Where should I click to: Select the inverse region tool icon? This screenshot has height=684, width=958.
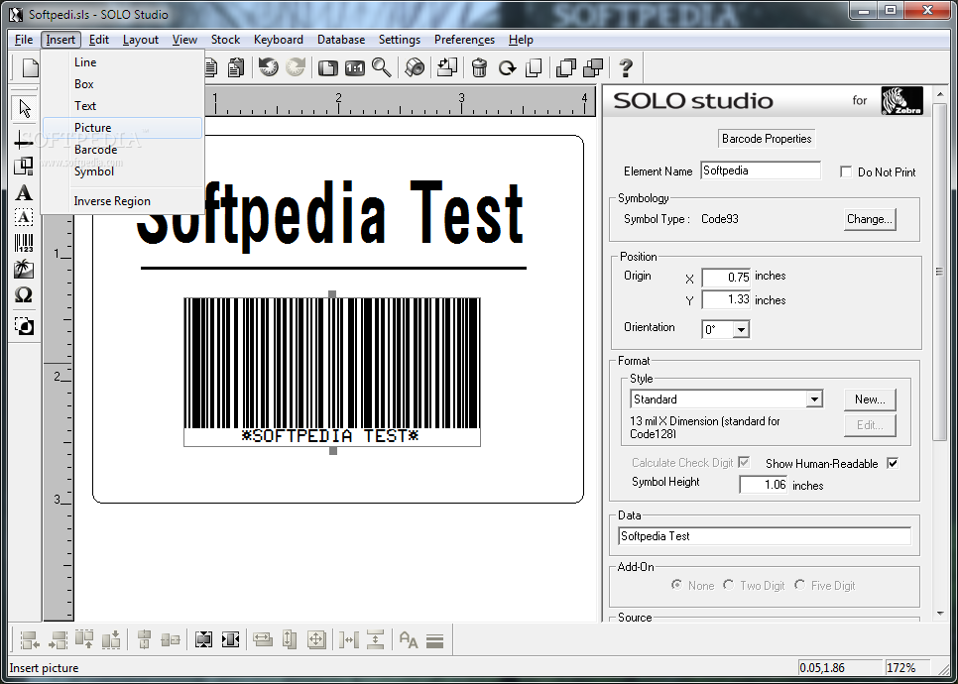[24, 326]
